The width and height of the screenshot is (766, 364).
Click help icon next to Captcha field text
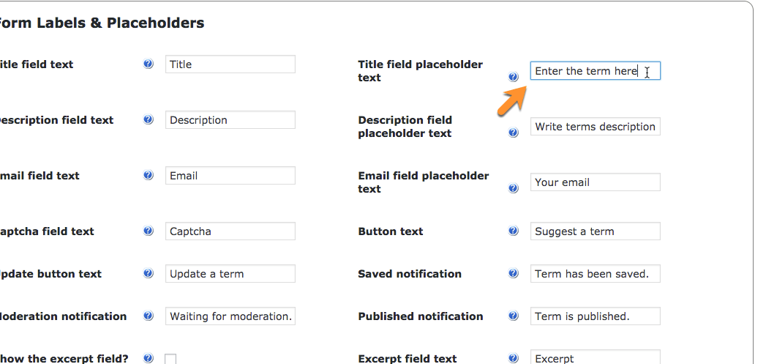[x=149, y=231]
